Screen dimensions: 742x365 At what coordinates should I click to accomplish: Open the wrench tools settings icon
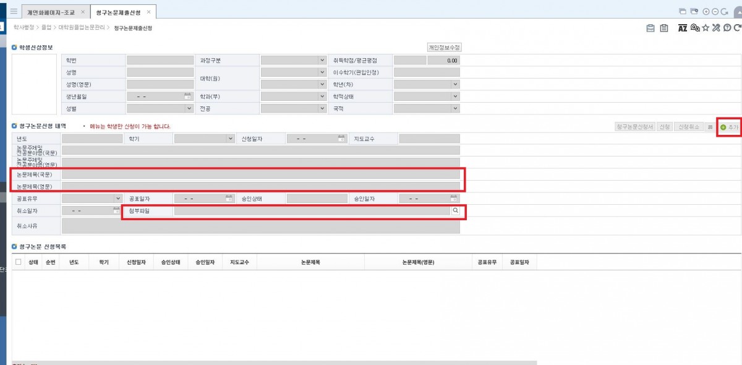716,28
